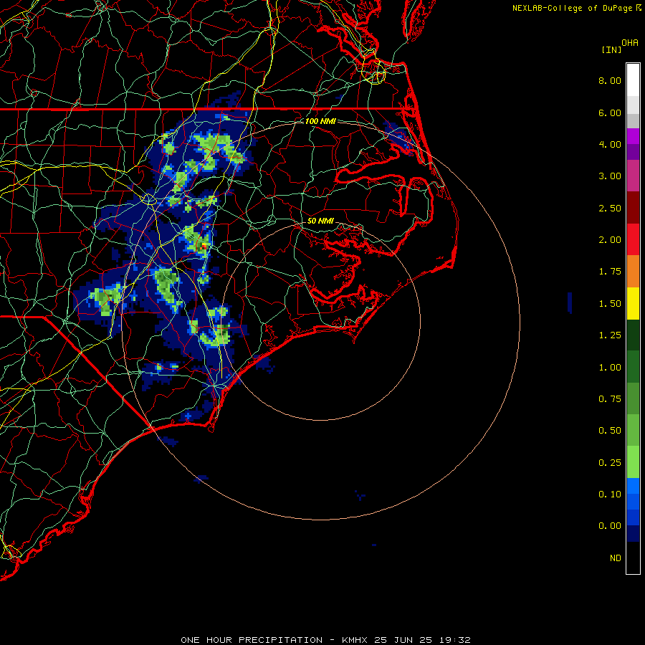The image size is (645, 645).
Task: Click the green legend swatch beside 1.00
Action: [x=633, y=367]
